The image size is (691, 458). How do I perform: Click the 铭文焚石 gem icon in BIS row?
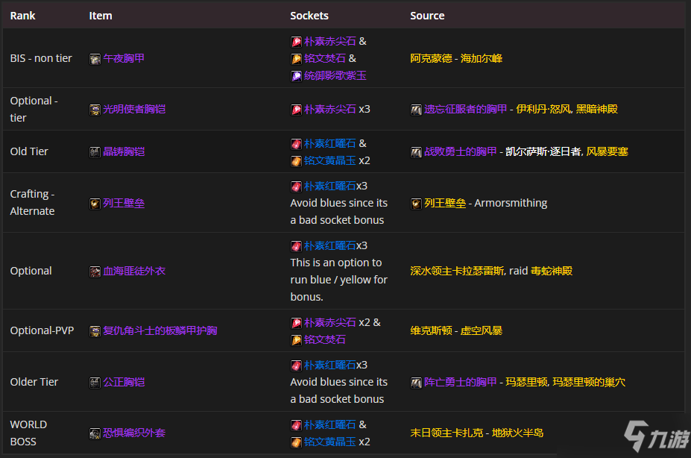pyautogui.click(x=296, y=57)
